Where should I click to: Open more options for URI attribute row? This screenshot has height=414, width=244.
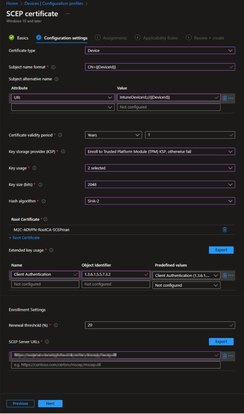pyautogui.click(x=231, y=98)
